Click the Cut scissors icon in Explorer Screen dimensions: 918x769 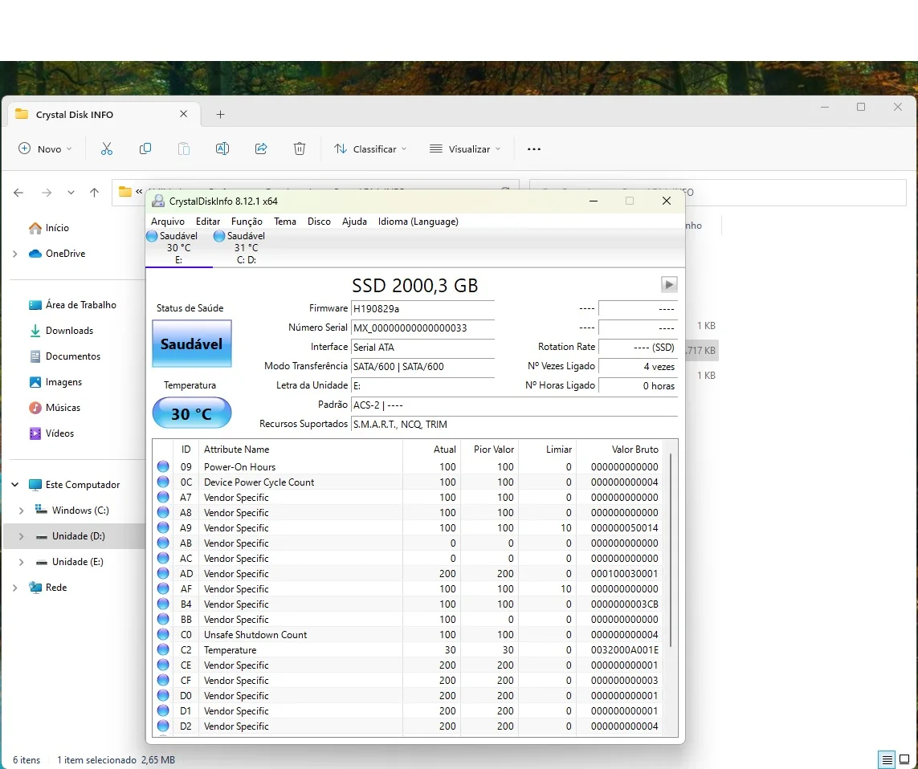[106, 149]
